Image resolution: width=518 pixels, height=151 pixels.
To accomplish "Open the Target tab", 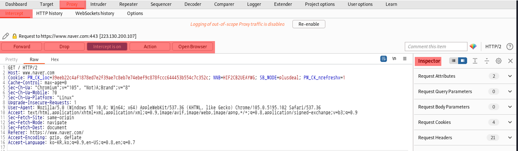I will pos(46,4).
